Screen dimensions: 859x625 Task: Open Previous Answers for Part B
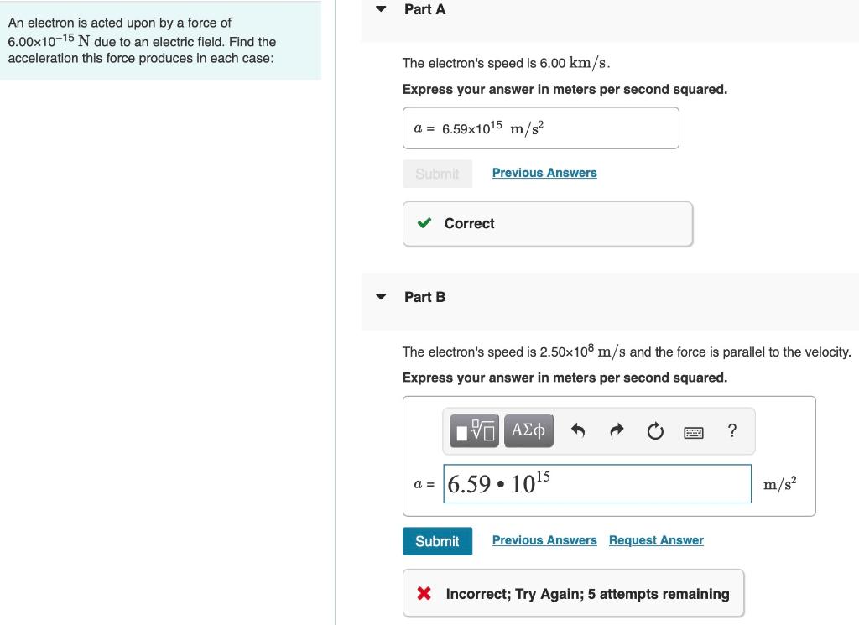(x=544, y=540)
